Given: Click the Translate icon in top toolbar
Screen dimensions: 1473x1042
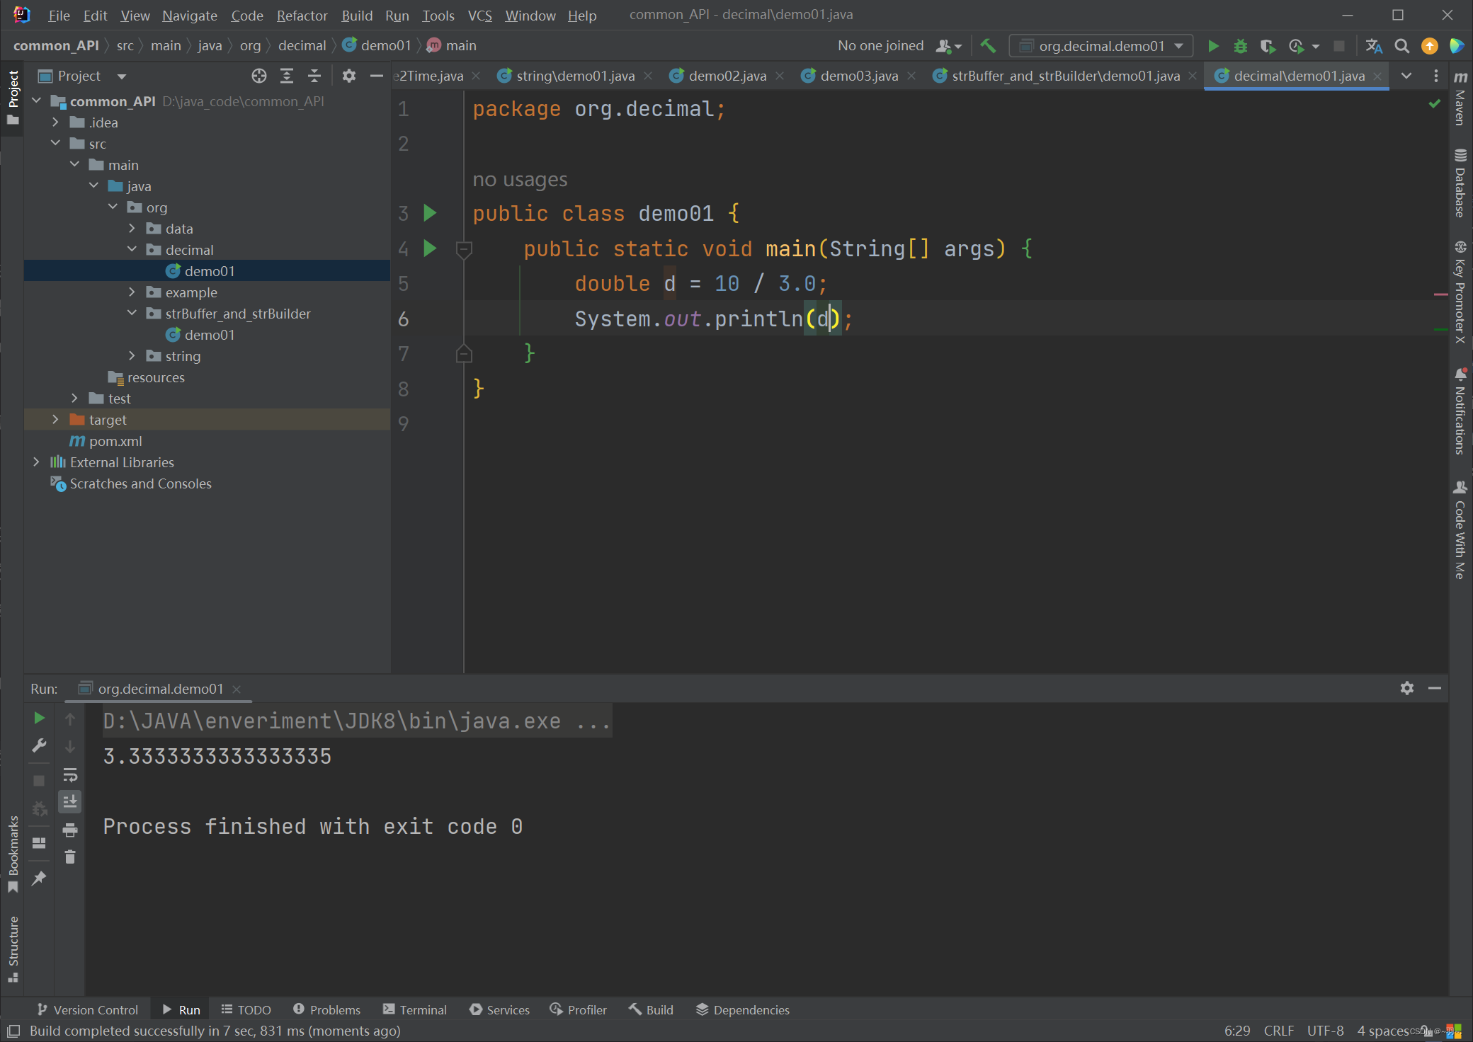Looking at the screenshot, I should point(1374,46).
